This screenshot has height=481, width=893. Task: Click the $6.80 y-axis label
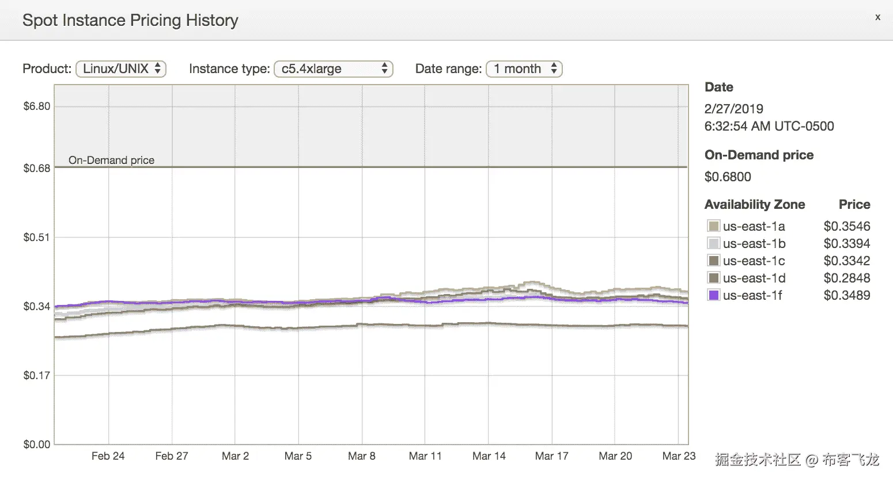point(37,106)
